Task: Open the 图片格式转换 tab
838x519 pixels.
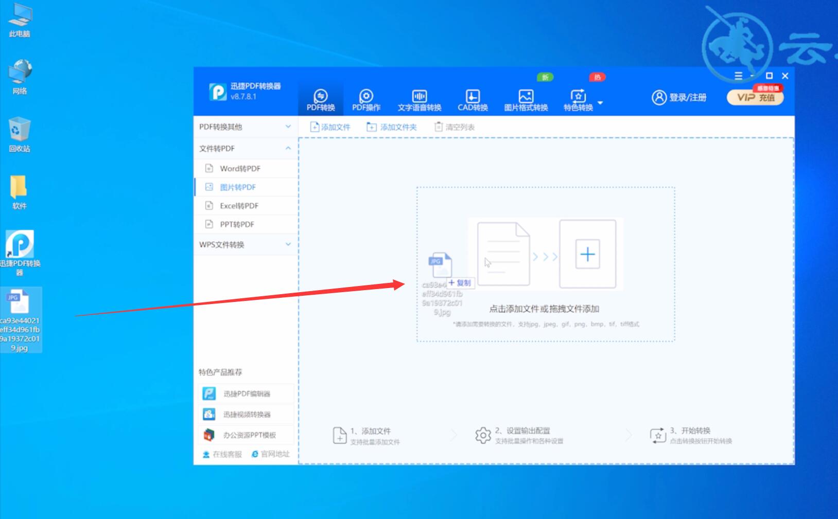Action: tap(526, 100)
